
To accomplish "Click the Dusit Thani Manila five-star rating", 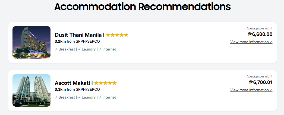I will [x=117, y=35].
